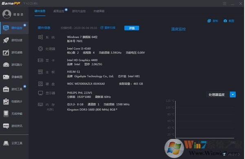
Task: Click the motherboard icon beside H81M-S1
Action: pos(40,72)
